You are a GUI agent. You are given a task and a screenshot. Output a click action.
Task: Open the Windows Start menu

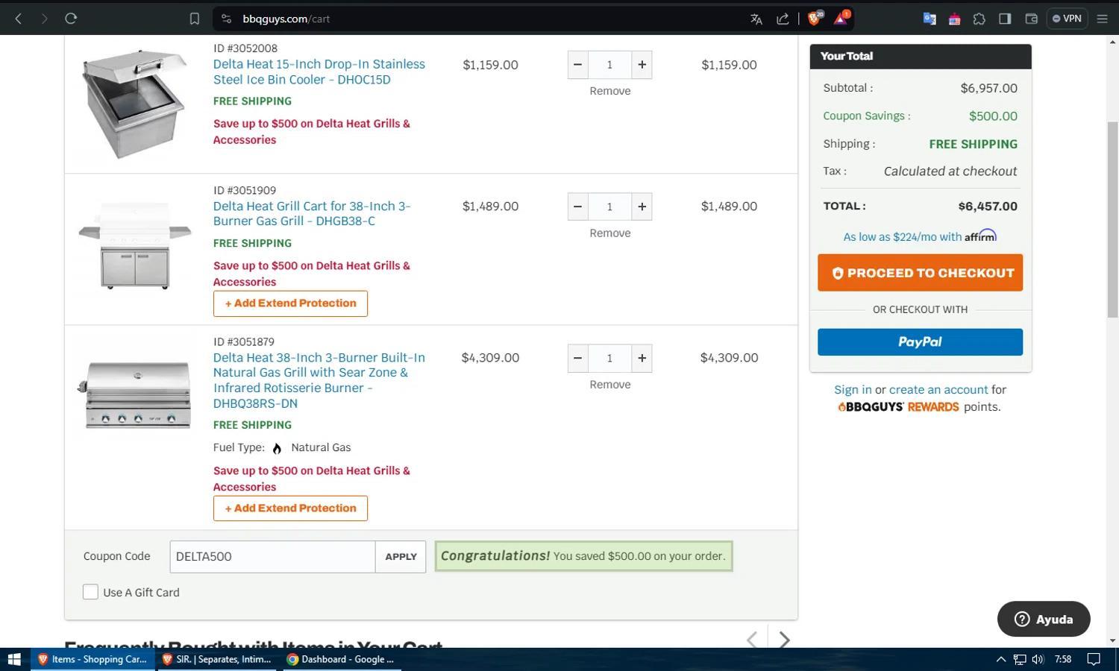[x=14, y=659]
